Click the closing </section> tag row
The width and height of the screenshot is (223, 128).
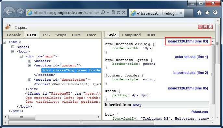coord(44,75)
